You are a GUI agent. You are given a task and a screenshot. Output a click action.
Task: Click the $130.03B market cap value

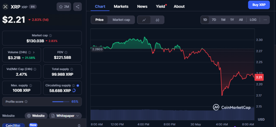click(35, 41)
